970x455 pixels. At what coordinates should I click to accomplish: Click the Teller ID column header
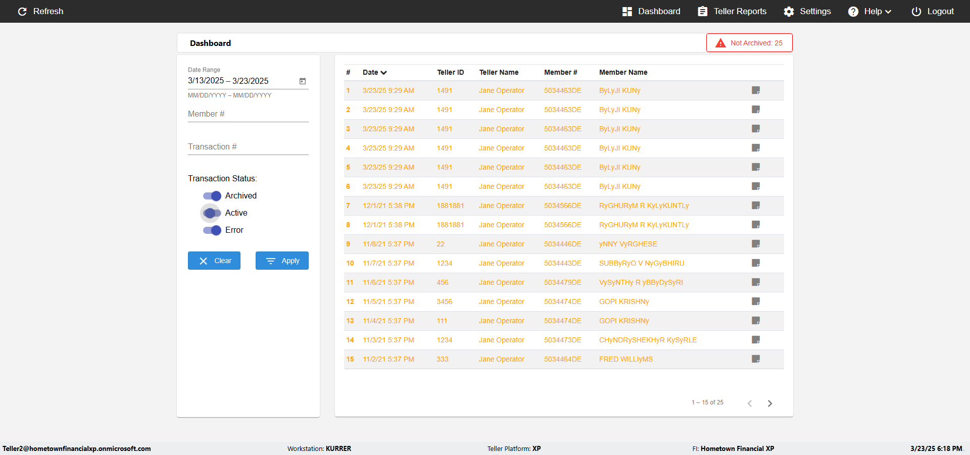click(x=450, y=72)
